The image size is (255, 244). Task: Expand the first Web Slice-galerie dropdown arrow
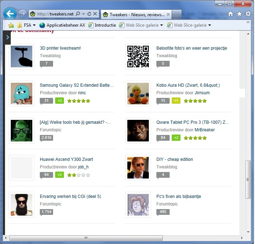(161, 25)
